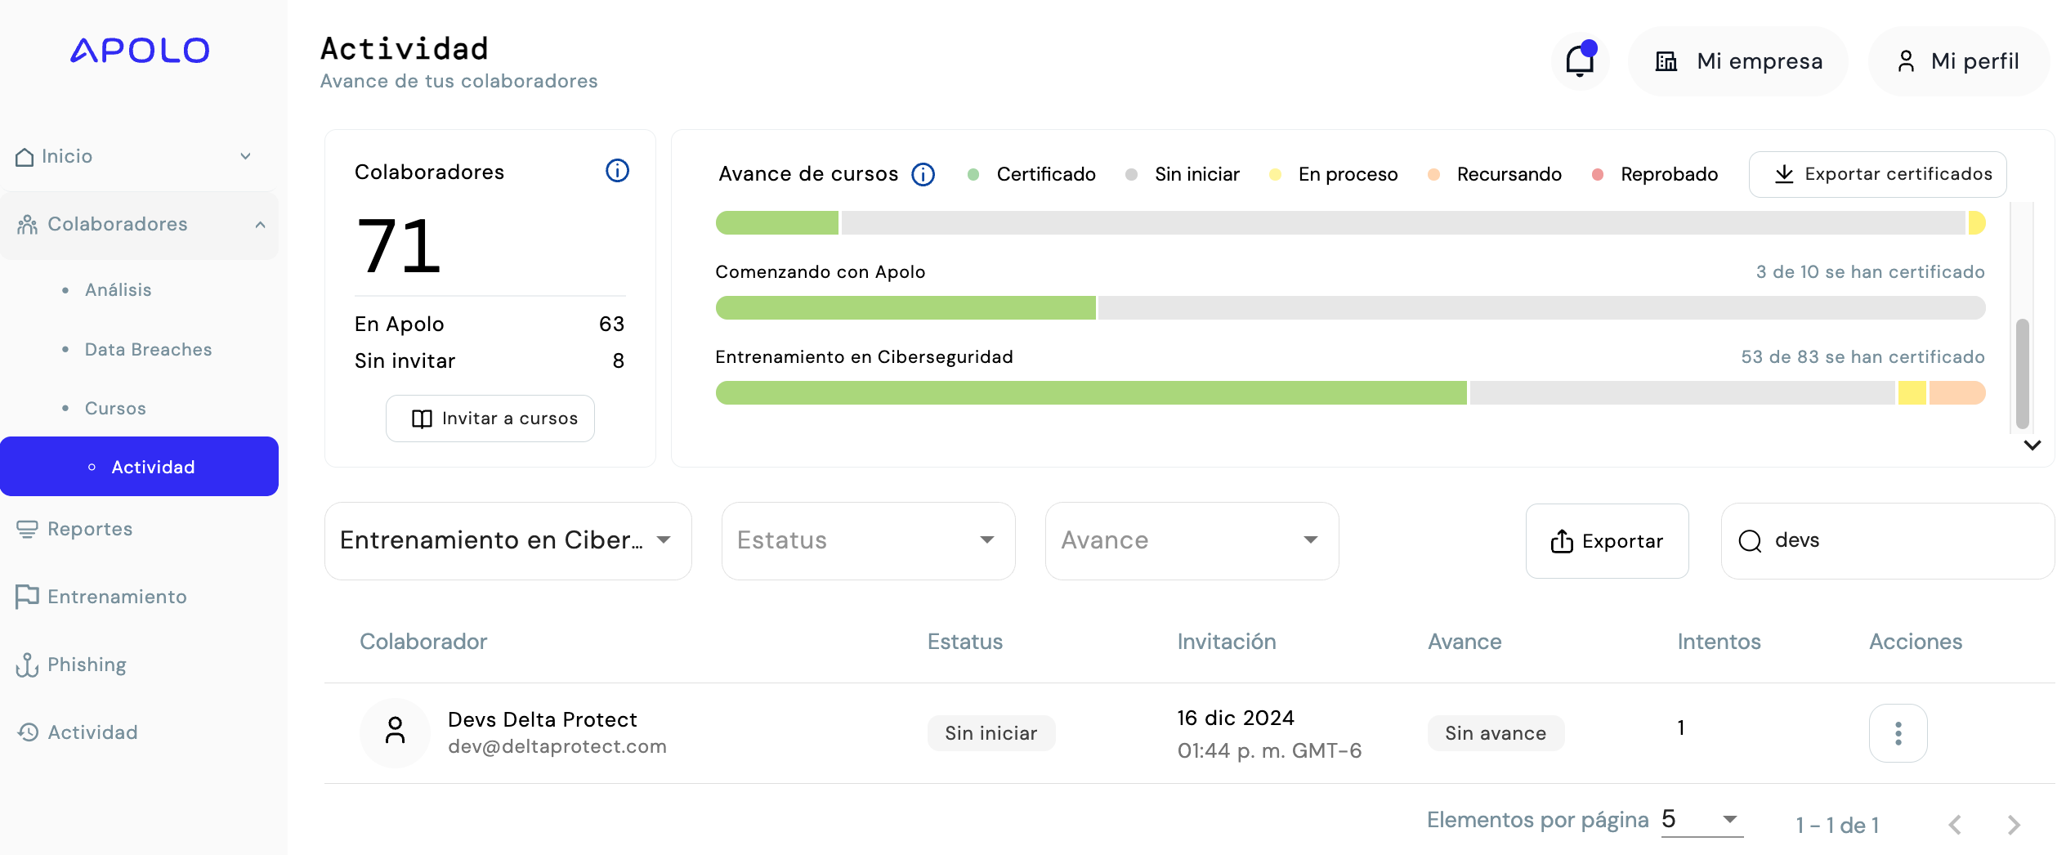Click the Inicio home icon
Screen dimensions: 2066x855
coord(25,156)
